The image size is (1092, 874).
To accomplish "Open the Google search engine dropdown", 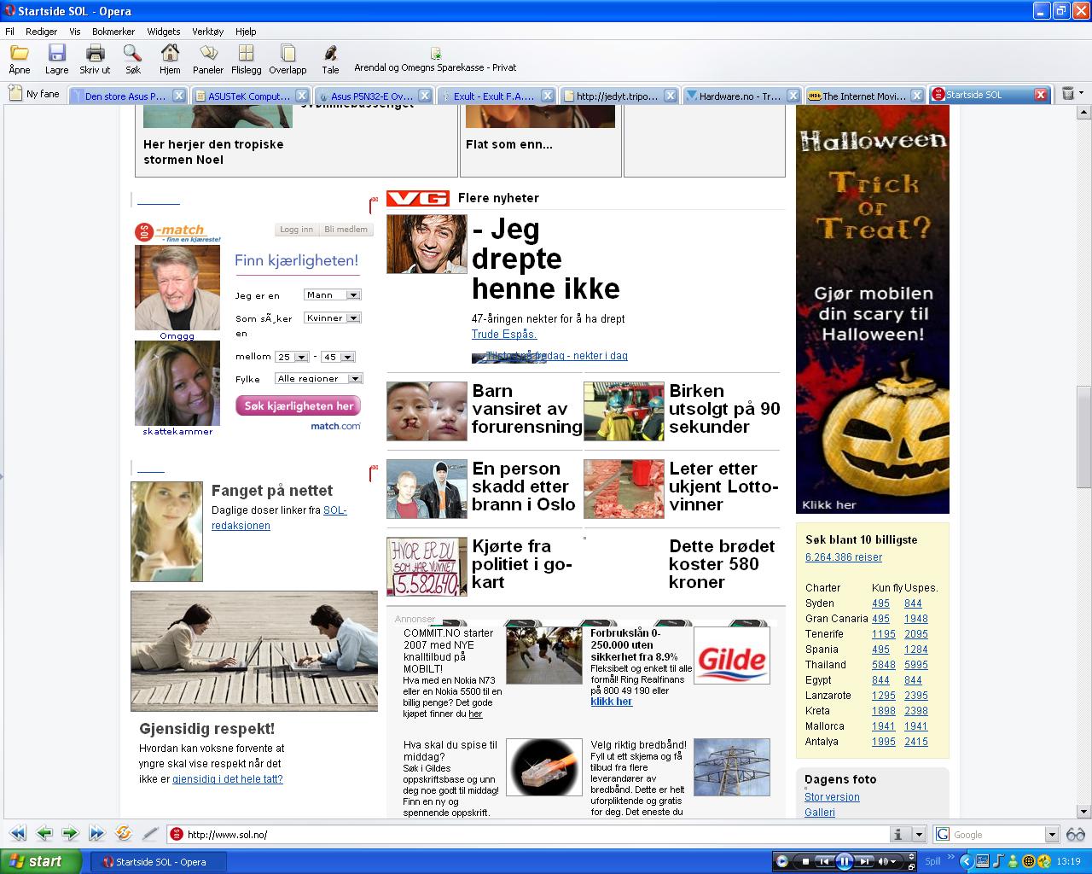I will pyautogui.click(x=1051, y=835).
